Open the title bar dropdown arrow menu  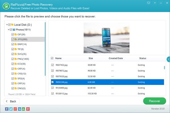tap(155, 3)
